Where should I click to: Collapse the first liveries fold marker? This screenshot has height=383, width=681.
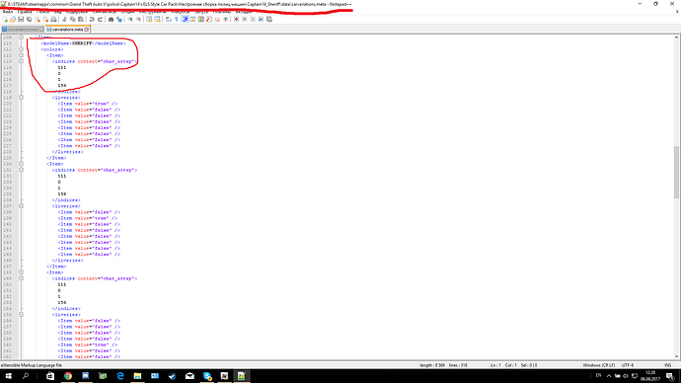coord(21,98)
